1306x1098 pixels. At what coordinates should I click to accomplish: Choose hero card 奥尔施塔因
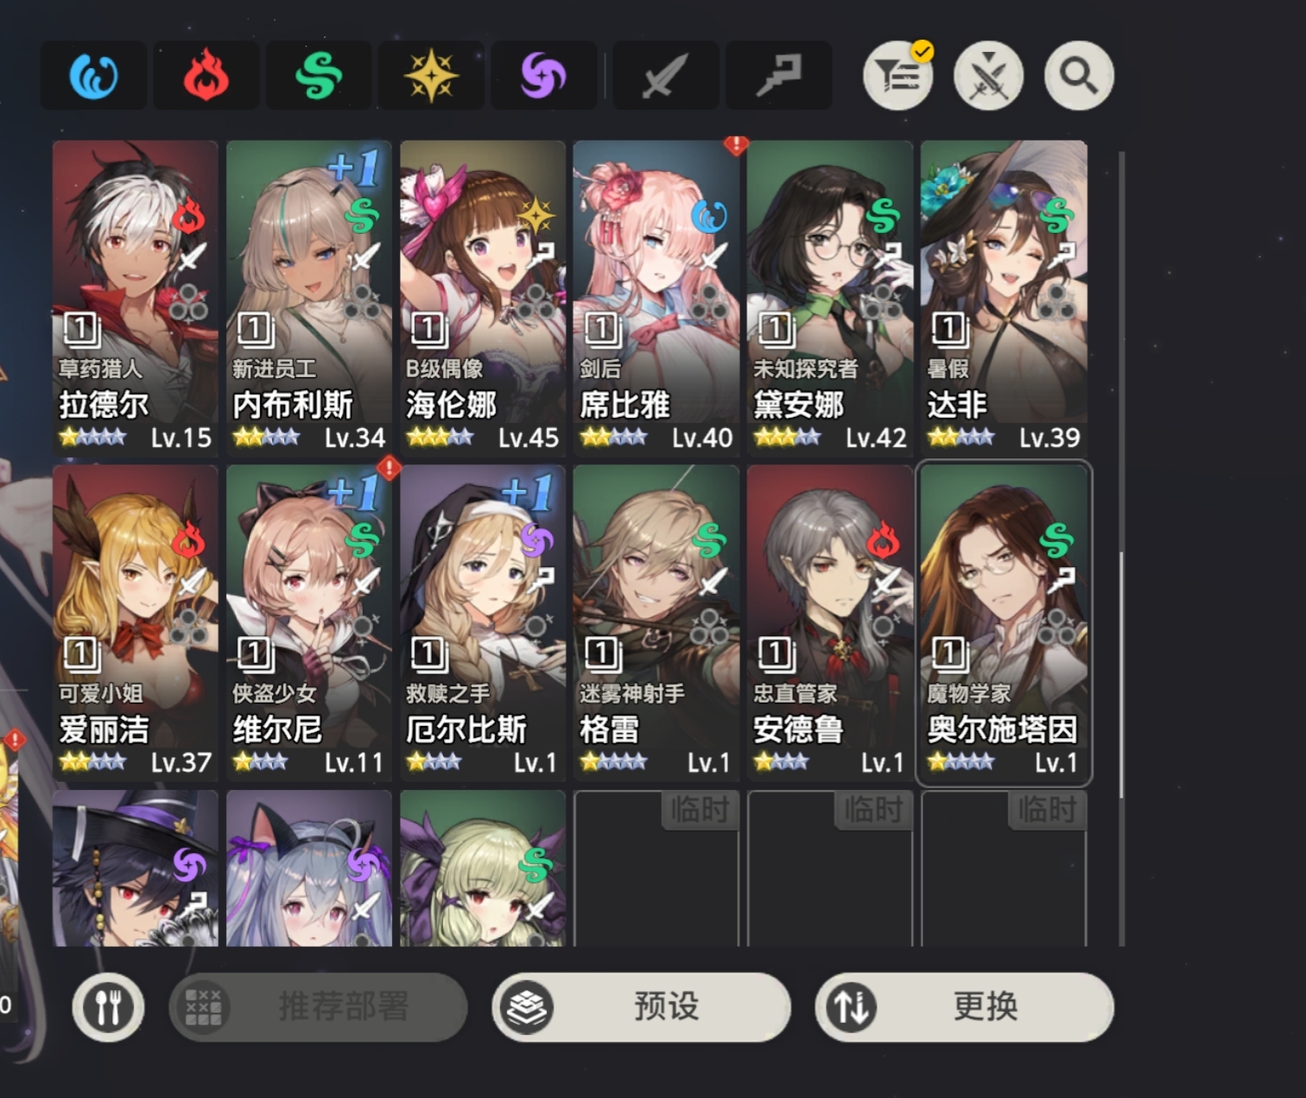coord(1004,623)
